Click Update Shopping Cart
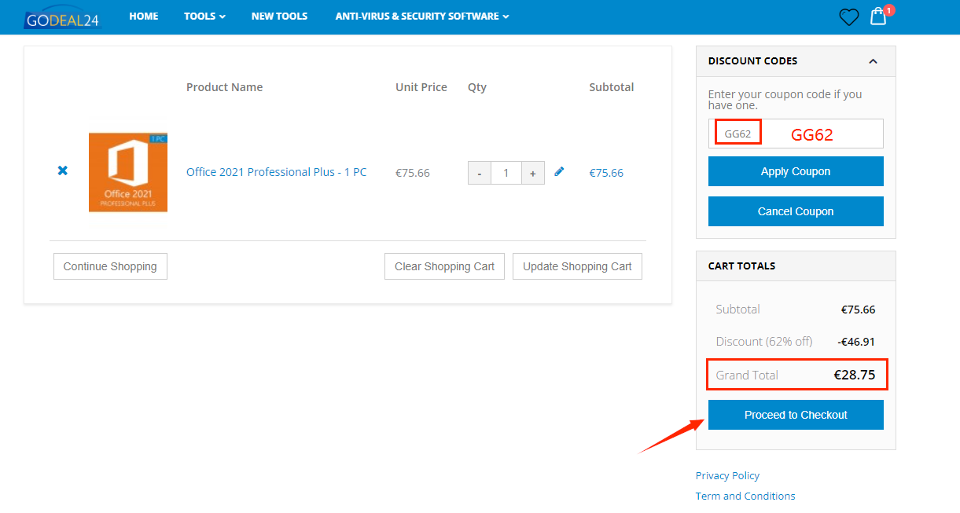The width and height of the screenshot is (960, 513). tap(577, 266)
